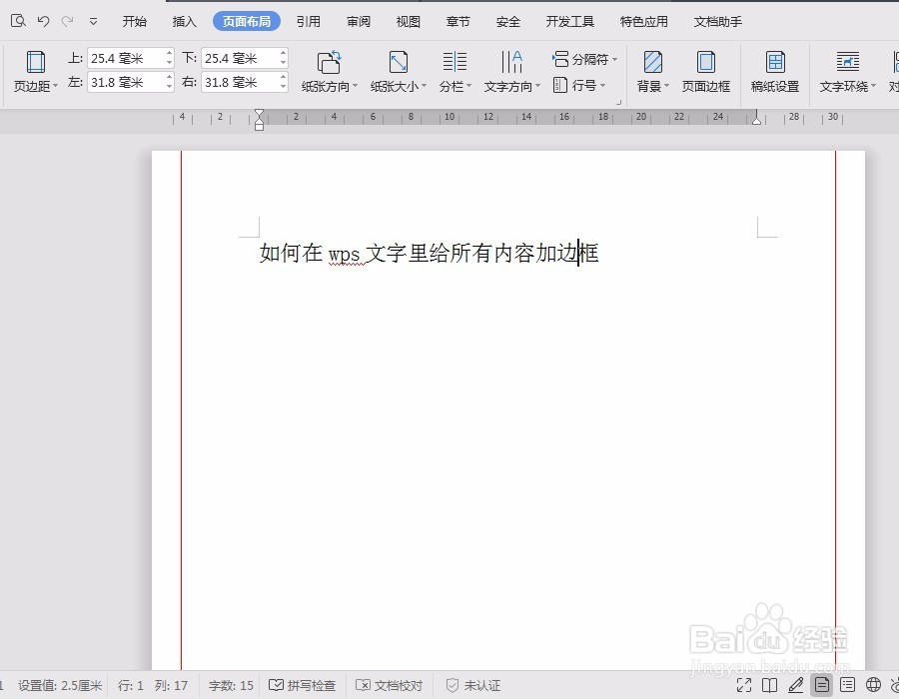899x699 pixels.
Task: Open the 页边距 margins dropdown
Action: tap(36, 71)
